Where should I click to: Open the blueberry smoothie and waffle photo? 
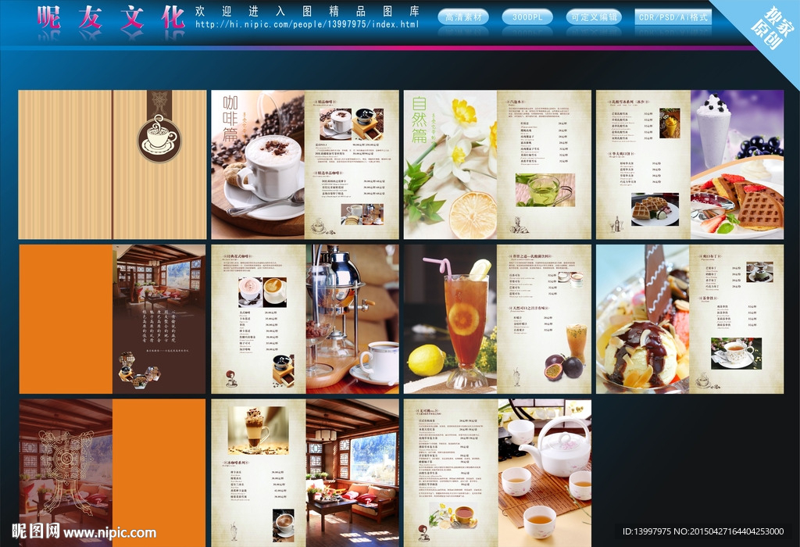[x=737, y=165]
